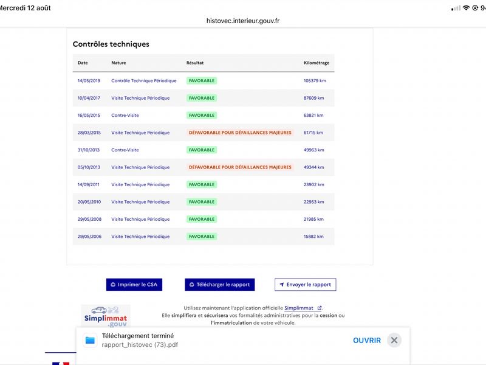Tap the histovec.interieur.gouv.fr address bar
Image resolution: width=486 pixels, height=365 pixels.
[x=243, y=21]
